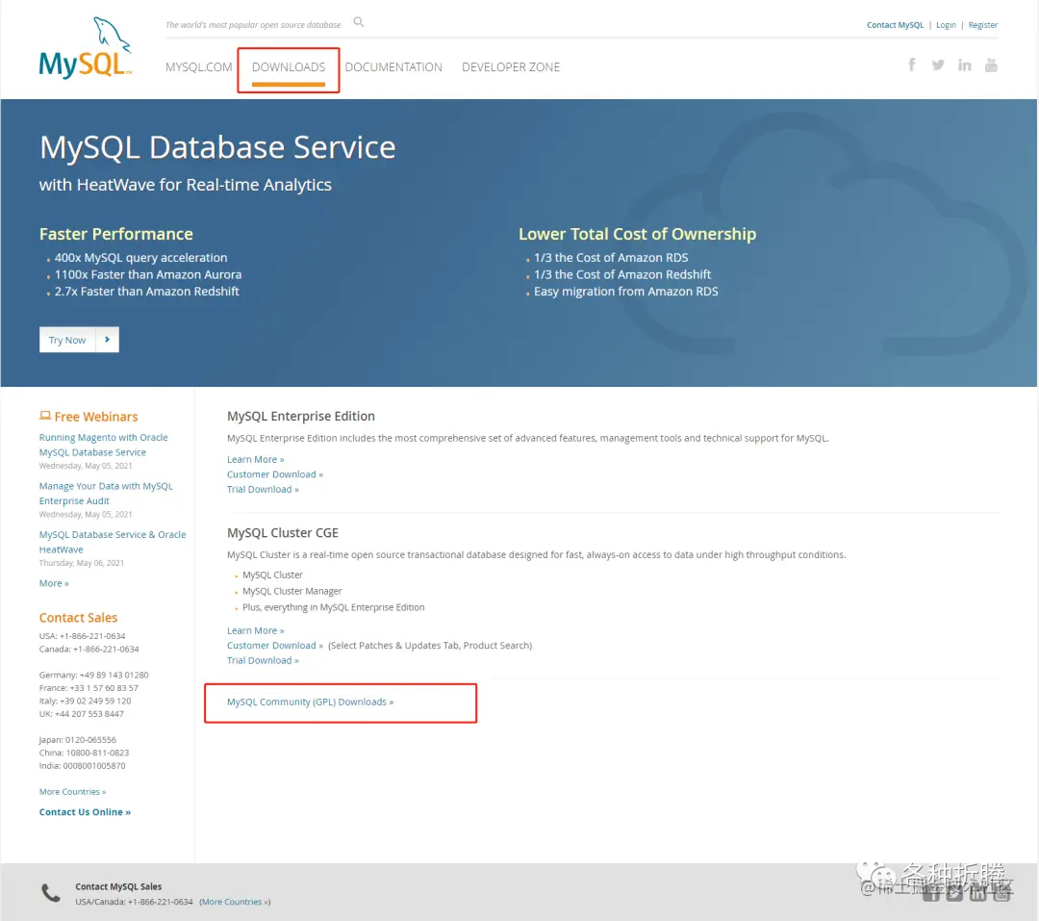Click the search tagline input area
The height and width of the screenshot is (921, 1039).
tap(253, 24)
